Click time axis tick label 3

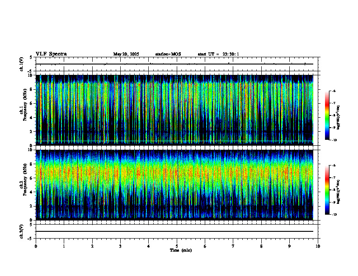coord(120,246)
